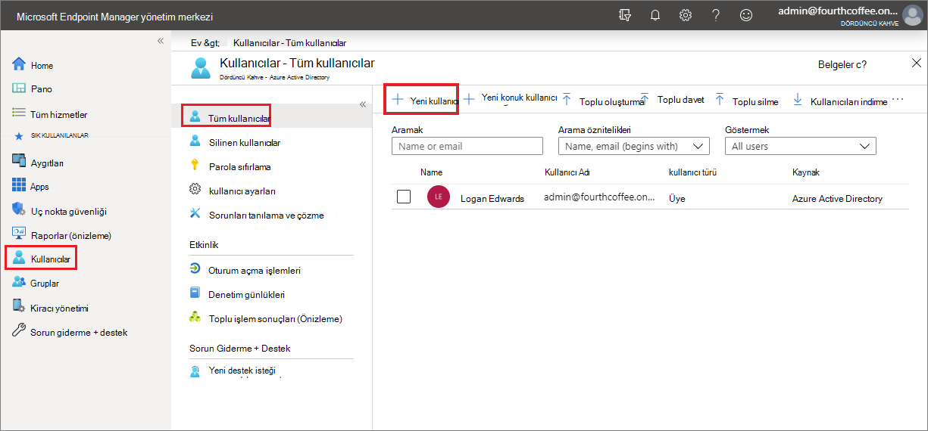Image resolution: width=928 pixels, height=431 pixels.
Task: Open the admin account avatar
Action: (912, 15)
